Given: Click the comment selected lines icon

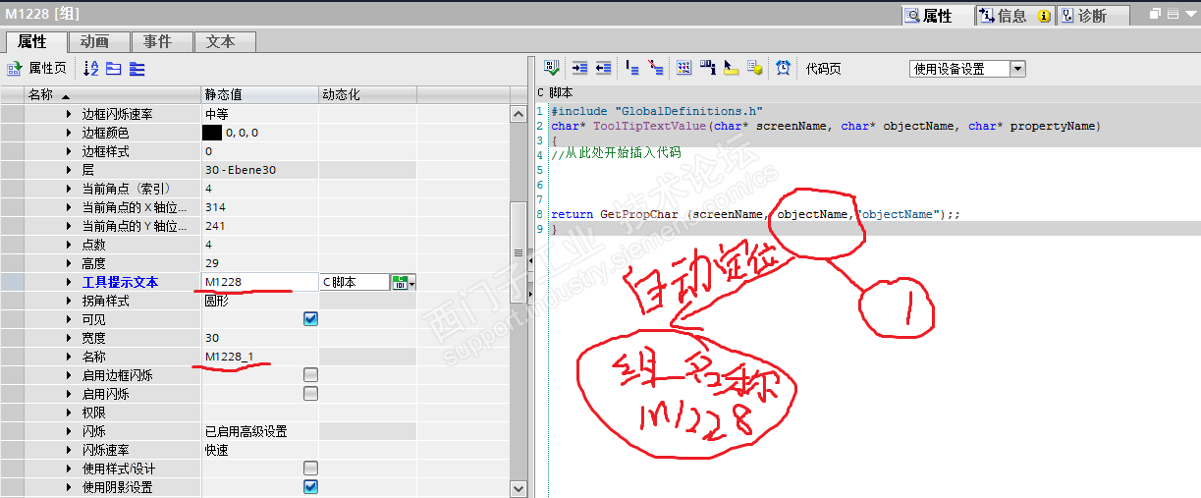Looking at the screenshot, I should coord(631,68).
